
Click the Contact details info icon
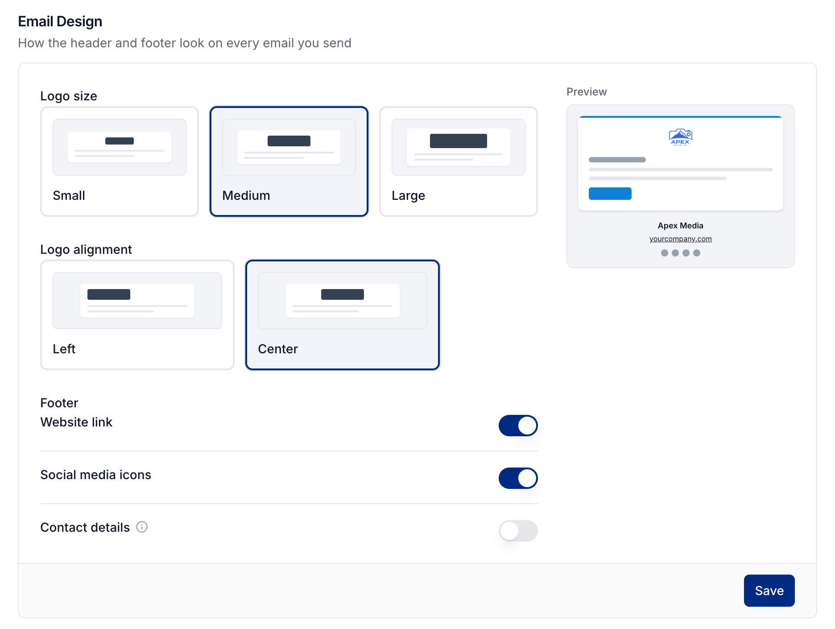coord(142,527)
